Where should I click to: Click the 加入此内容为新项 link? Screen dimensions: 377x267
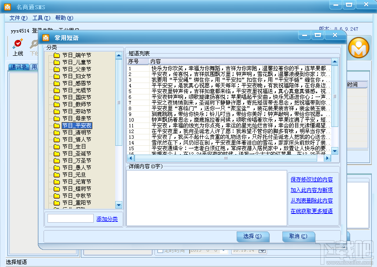tap(311, 190)
